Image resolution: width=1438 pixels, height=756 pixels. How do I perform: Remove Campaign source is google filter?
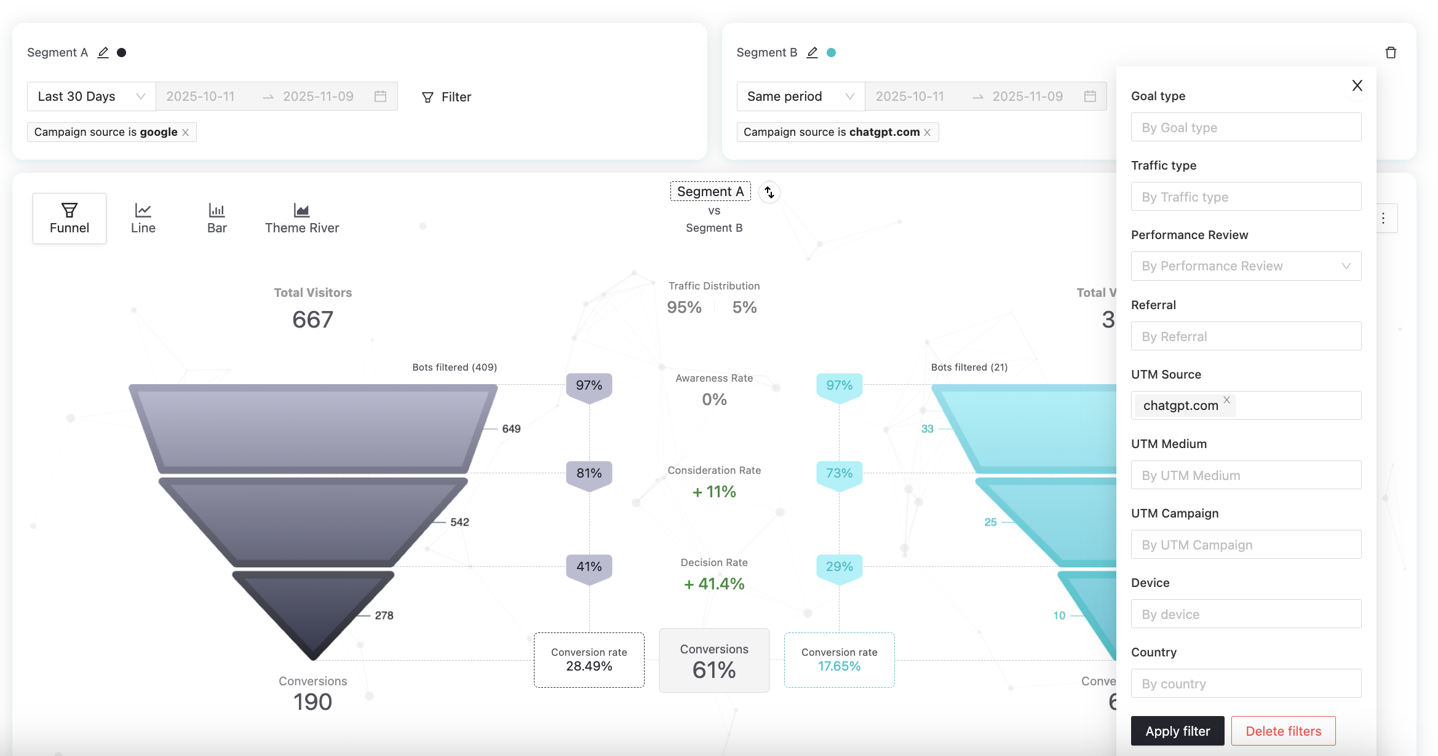(x=186, y=133)
